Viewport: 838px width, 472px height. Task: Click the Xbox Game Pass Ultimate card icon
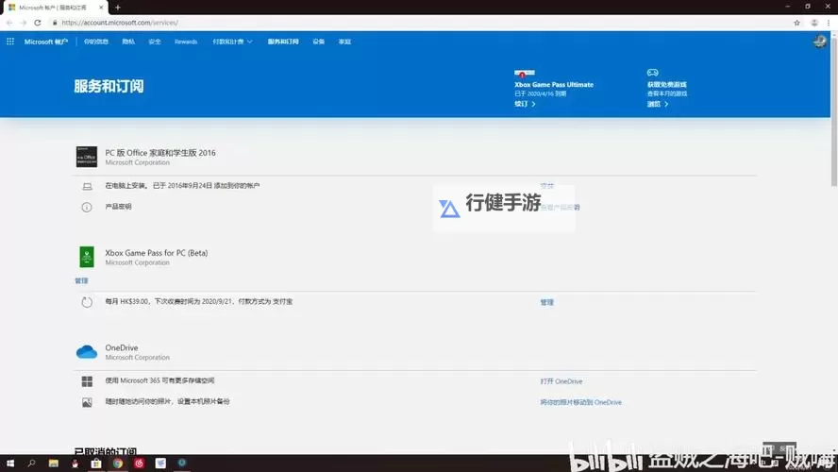(525, 73)
